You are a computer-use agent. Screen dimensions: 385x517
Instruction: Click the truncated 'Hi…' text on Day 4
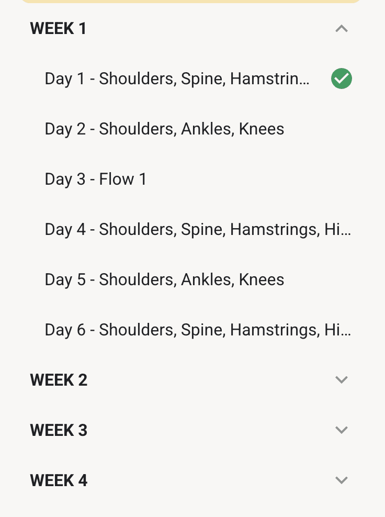(x=338, y=230)
